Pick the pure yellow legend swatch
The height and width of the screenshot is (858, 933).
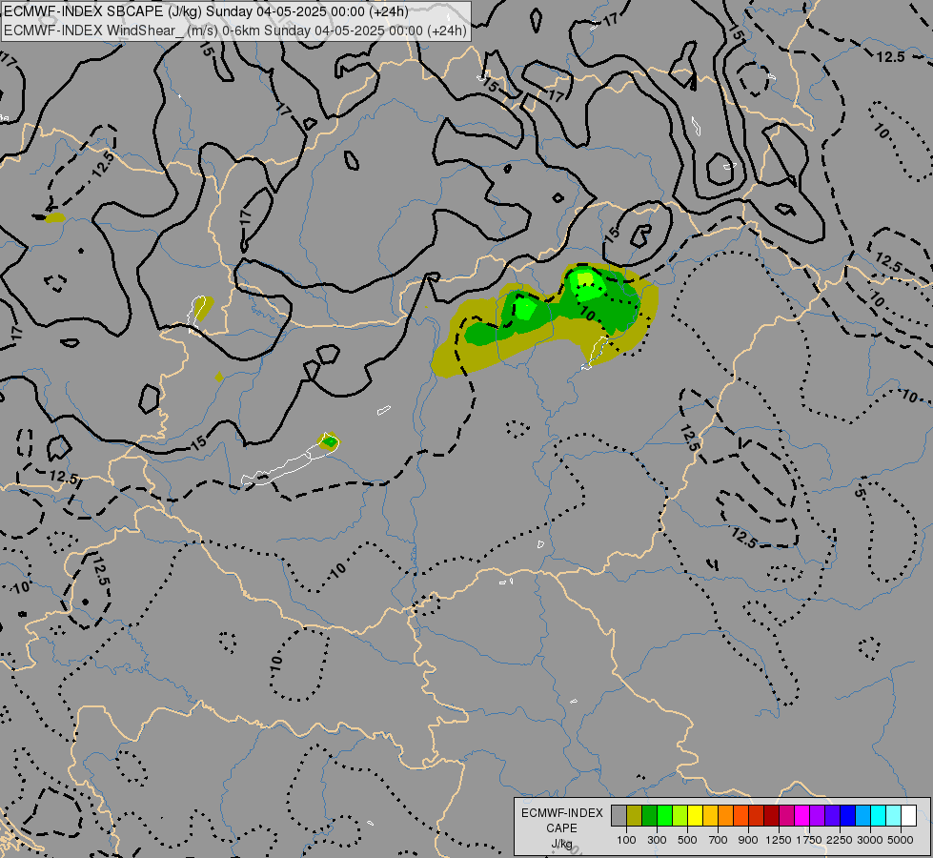(x=695, y=816)
